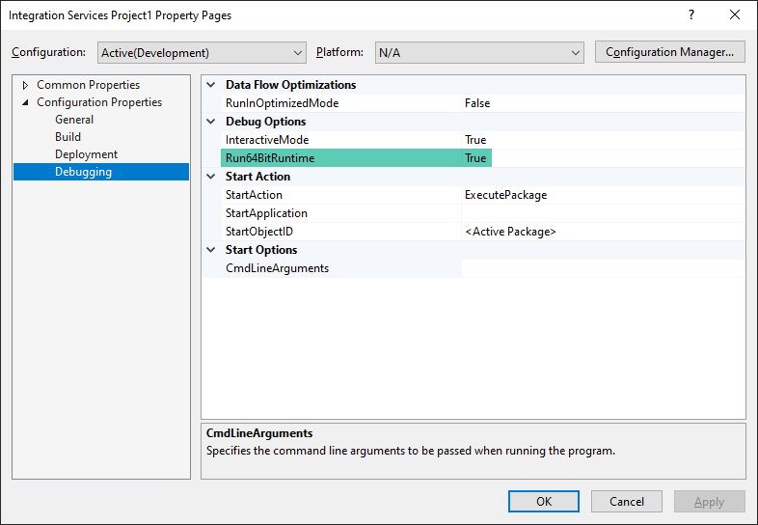Click the Help question mark icon
The image size is (758, 525).
(x=690, y=15)
